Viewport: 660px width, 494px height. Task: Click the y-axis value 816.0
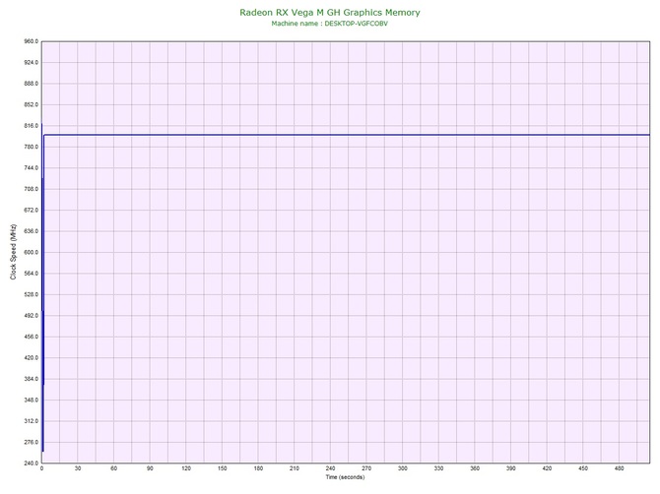click(32, 126)
